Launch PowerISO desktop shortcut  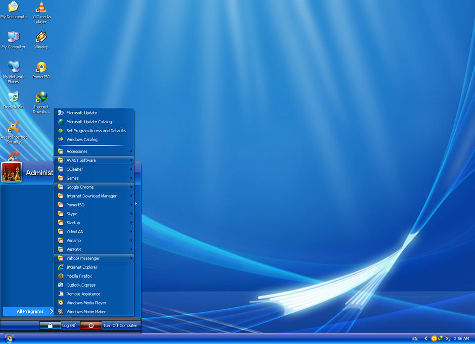41,70
